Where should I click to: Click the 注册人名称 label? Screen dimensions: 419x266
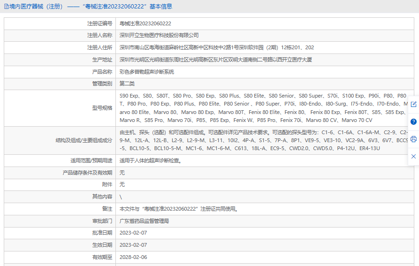(99, 35)
